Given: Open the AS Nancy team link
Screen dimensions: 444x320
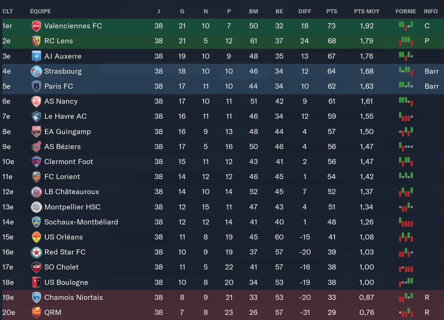Looking at the screenshot, I should tap(61, 101).
